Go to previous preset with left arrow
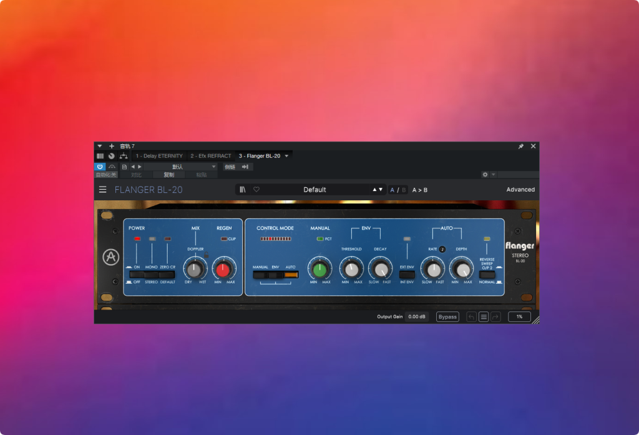The height and width of the screenshot is (435, 639). [133, 167]
